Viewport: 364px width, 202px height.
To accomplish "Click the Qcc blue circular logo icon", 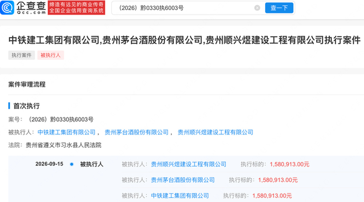I will [x=7, y=8].
